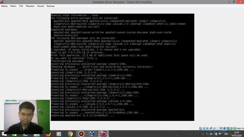Image resolution: width=244 pixels, height=137 pixels.
Task: Click the VirtualBox window title bar icon
Action: (2, 2)
